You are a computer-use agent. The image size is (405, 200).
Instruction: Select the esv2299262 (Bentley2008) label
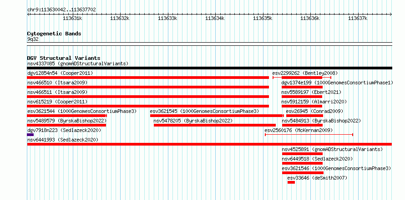click(x=305, y=73)
